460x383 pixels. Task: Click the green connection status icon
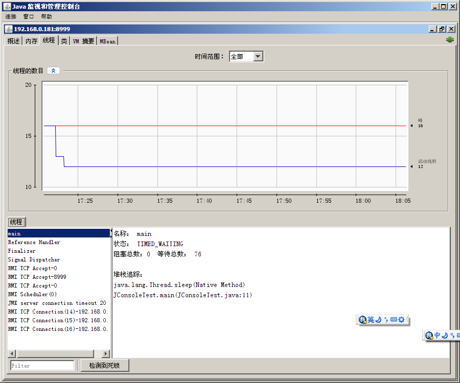[450, 40]
